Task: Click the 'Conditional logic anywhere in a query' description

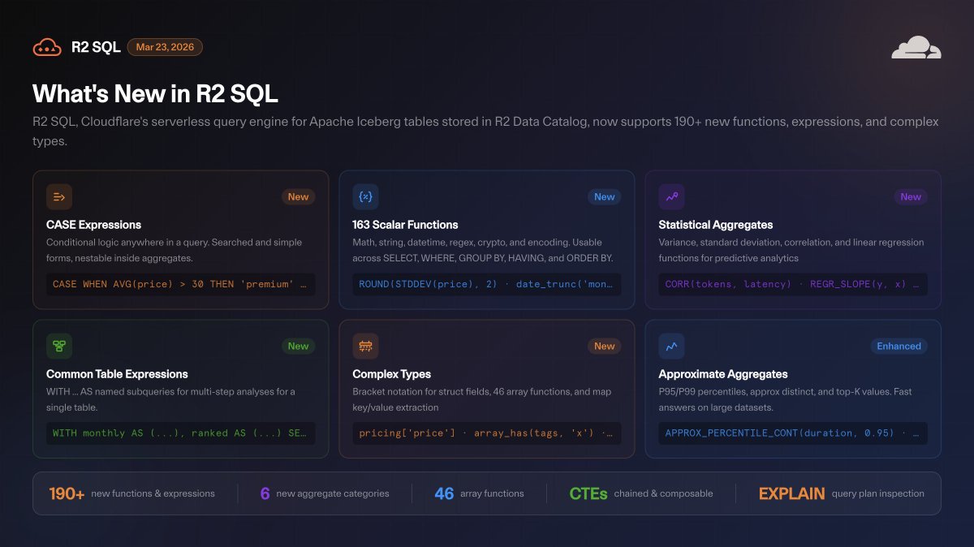Action: (x=174, y=250)
